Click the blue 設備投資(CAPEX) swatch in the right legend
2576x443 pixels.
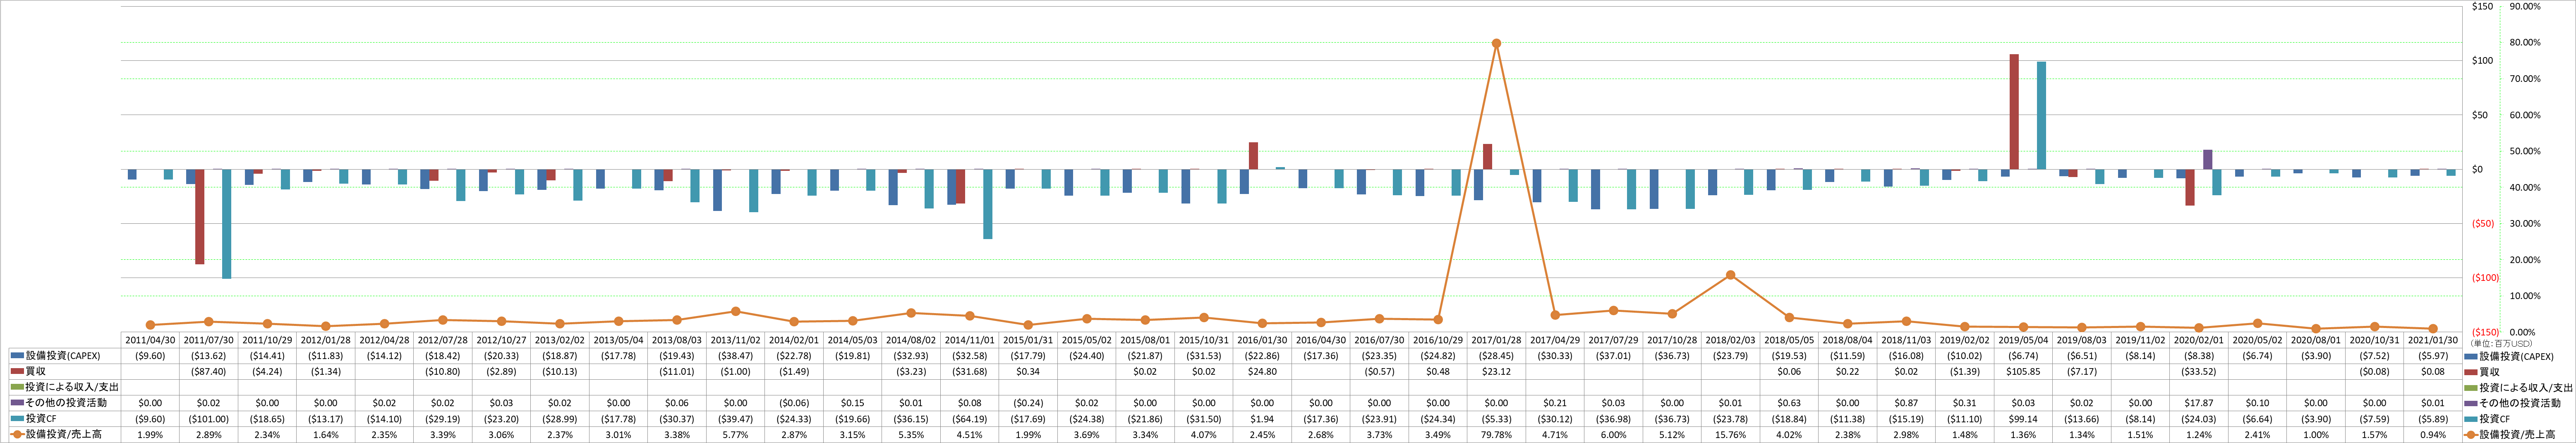click(x=2470, y=356)
